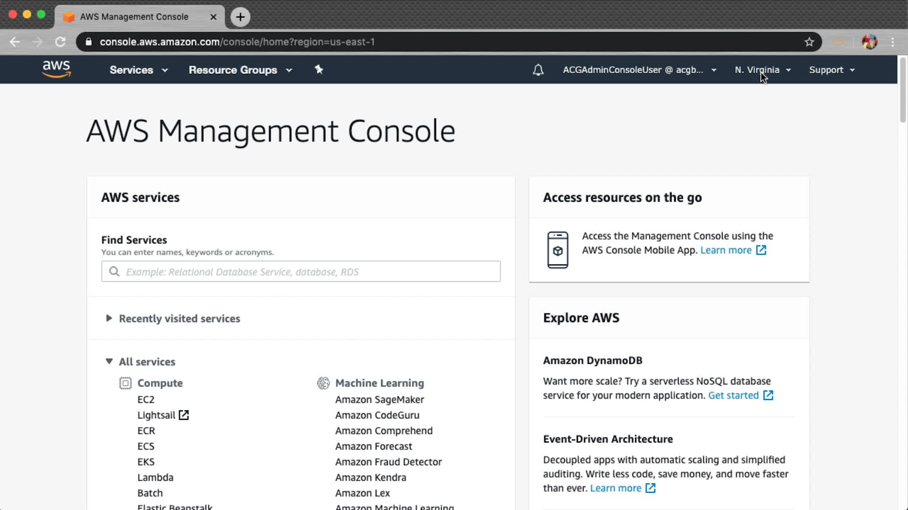Bookmark page with the star icon

809,42
